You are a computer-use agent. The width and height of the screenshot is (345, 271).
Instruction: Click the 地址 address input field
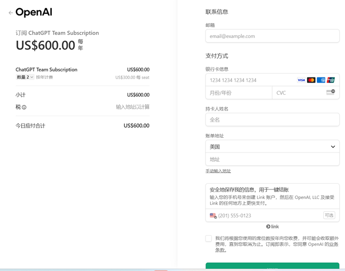(x=272, y=159)
